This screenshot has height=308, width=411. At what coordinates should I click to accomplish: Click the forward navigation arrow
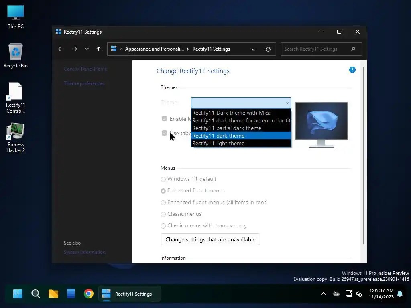click(x=74, y=49)
